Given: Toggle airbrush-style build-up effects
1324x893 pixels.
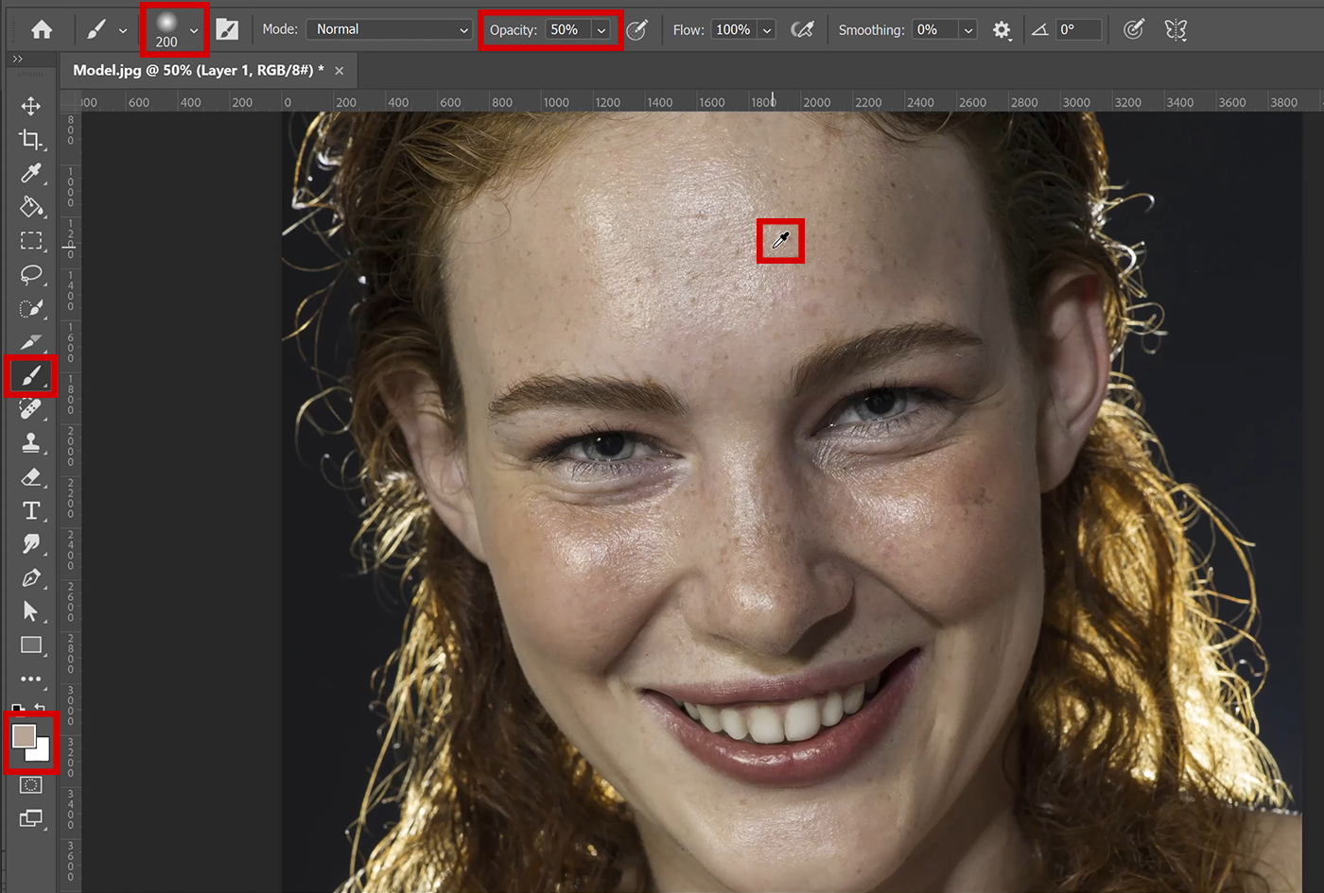Looking at the screenshot, I should [803, 29].
